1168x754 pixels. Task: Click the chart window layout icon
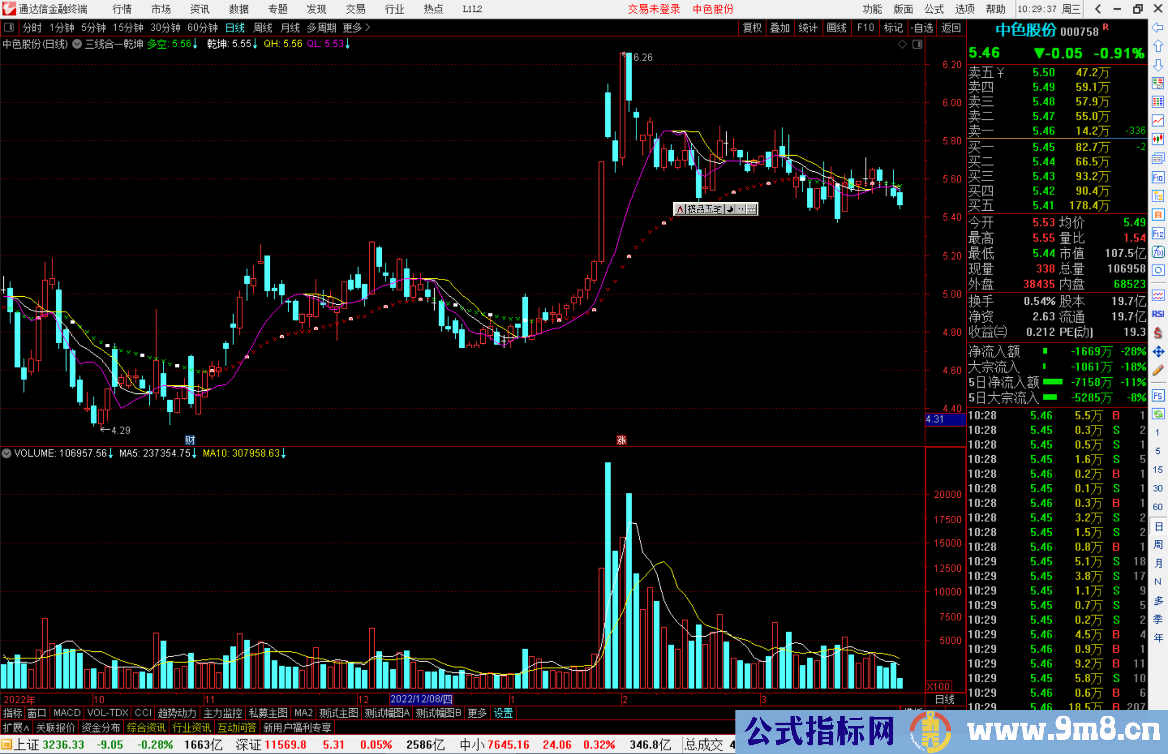click(x=918, y=44)
